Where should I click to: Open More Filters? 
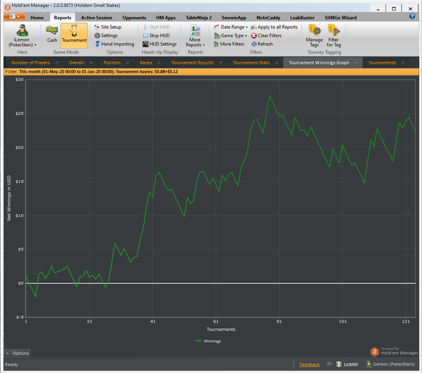pos(229,44)
